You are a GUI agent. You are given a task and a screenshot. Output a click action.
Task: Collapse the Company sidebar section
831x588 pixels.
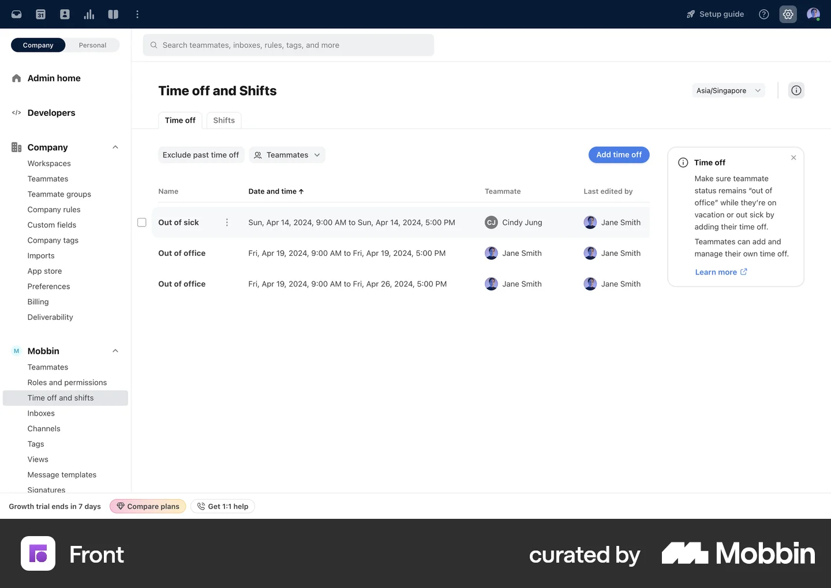[x=115, y=148]
